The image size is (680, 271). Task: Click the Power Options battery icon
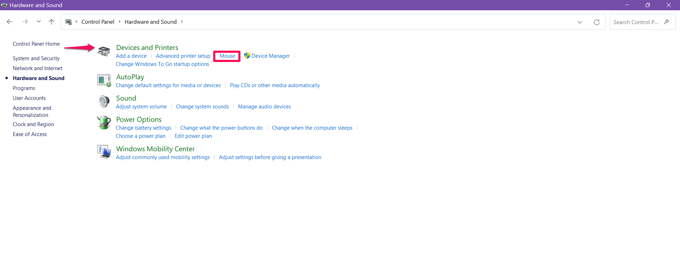click(104, 123)
